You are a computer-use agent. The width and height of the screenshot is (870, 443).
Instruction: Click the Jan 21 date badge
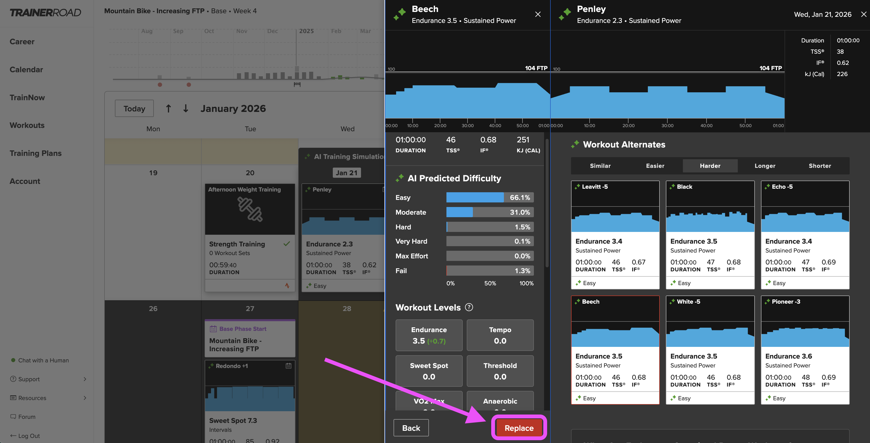tap(347, 173)
